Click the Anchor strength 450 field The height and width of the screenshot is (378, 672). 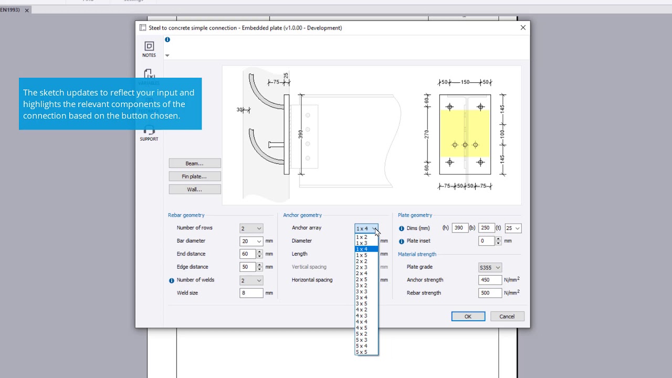490,280
